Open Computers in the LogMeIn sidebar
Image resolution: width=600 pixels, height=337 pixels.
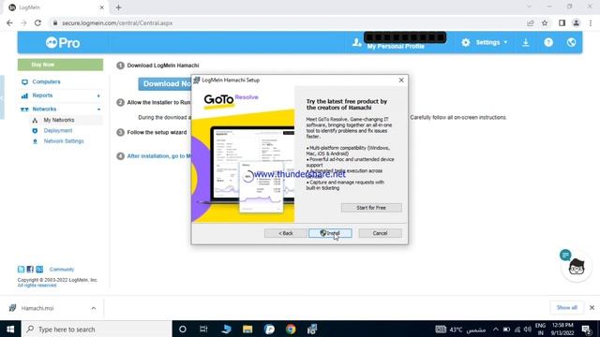(x=46, y=81)
